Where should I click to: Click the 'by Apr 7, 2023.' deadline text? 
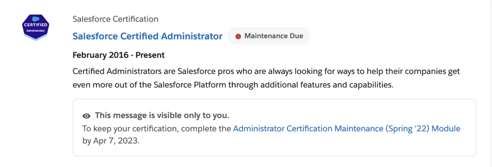click(111, 141)
